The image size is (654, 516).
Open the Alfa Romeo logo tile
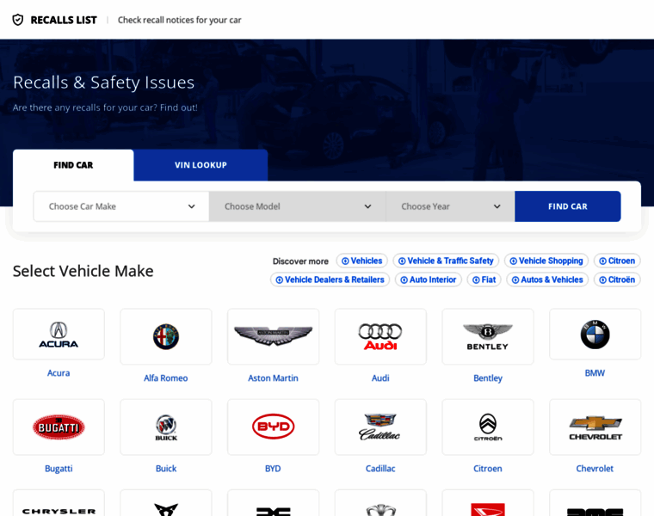166,336
